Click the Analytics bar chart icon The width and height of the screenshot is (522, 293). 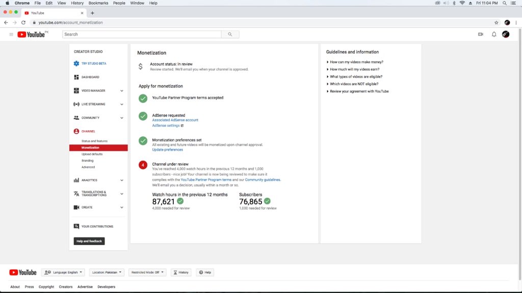tap(76, 180)
